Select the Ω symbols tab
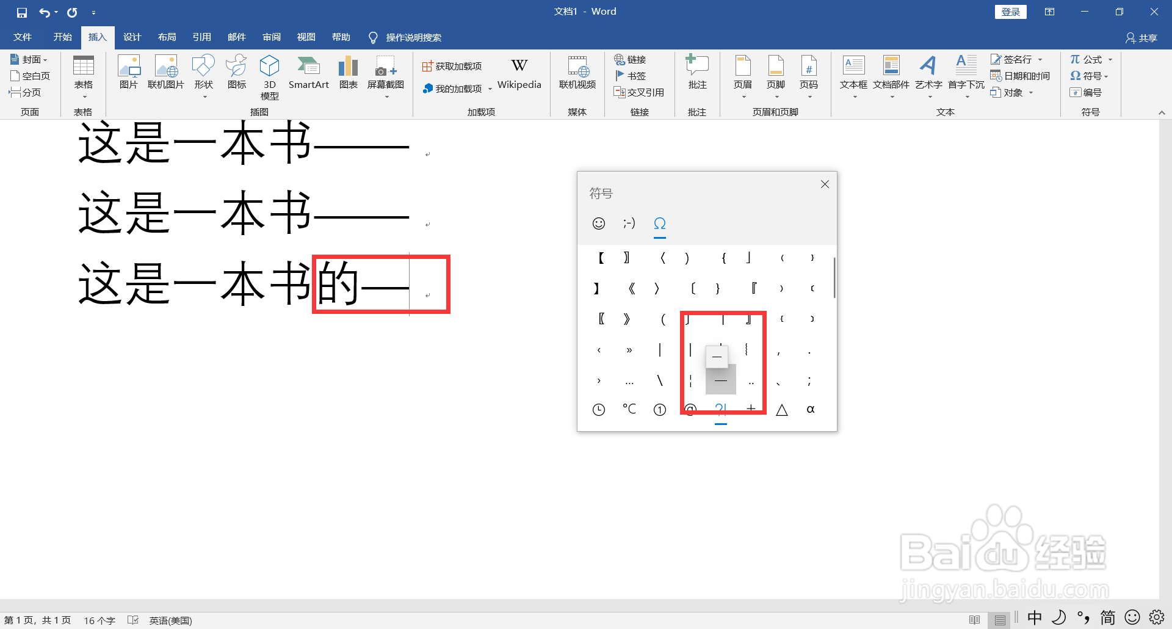 [660, 224]
